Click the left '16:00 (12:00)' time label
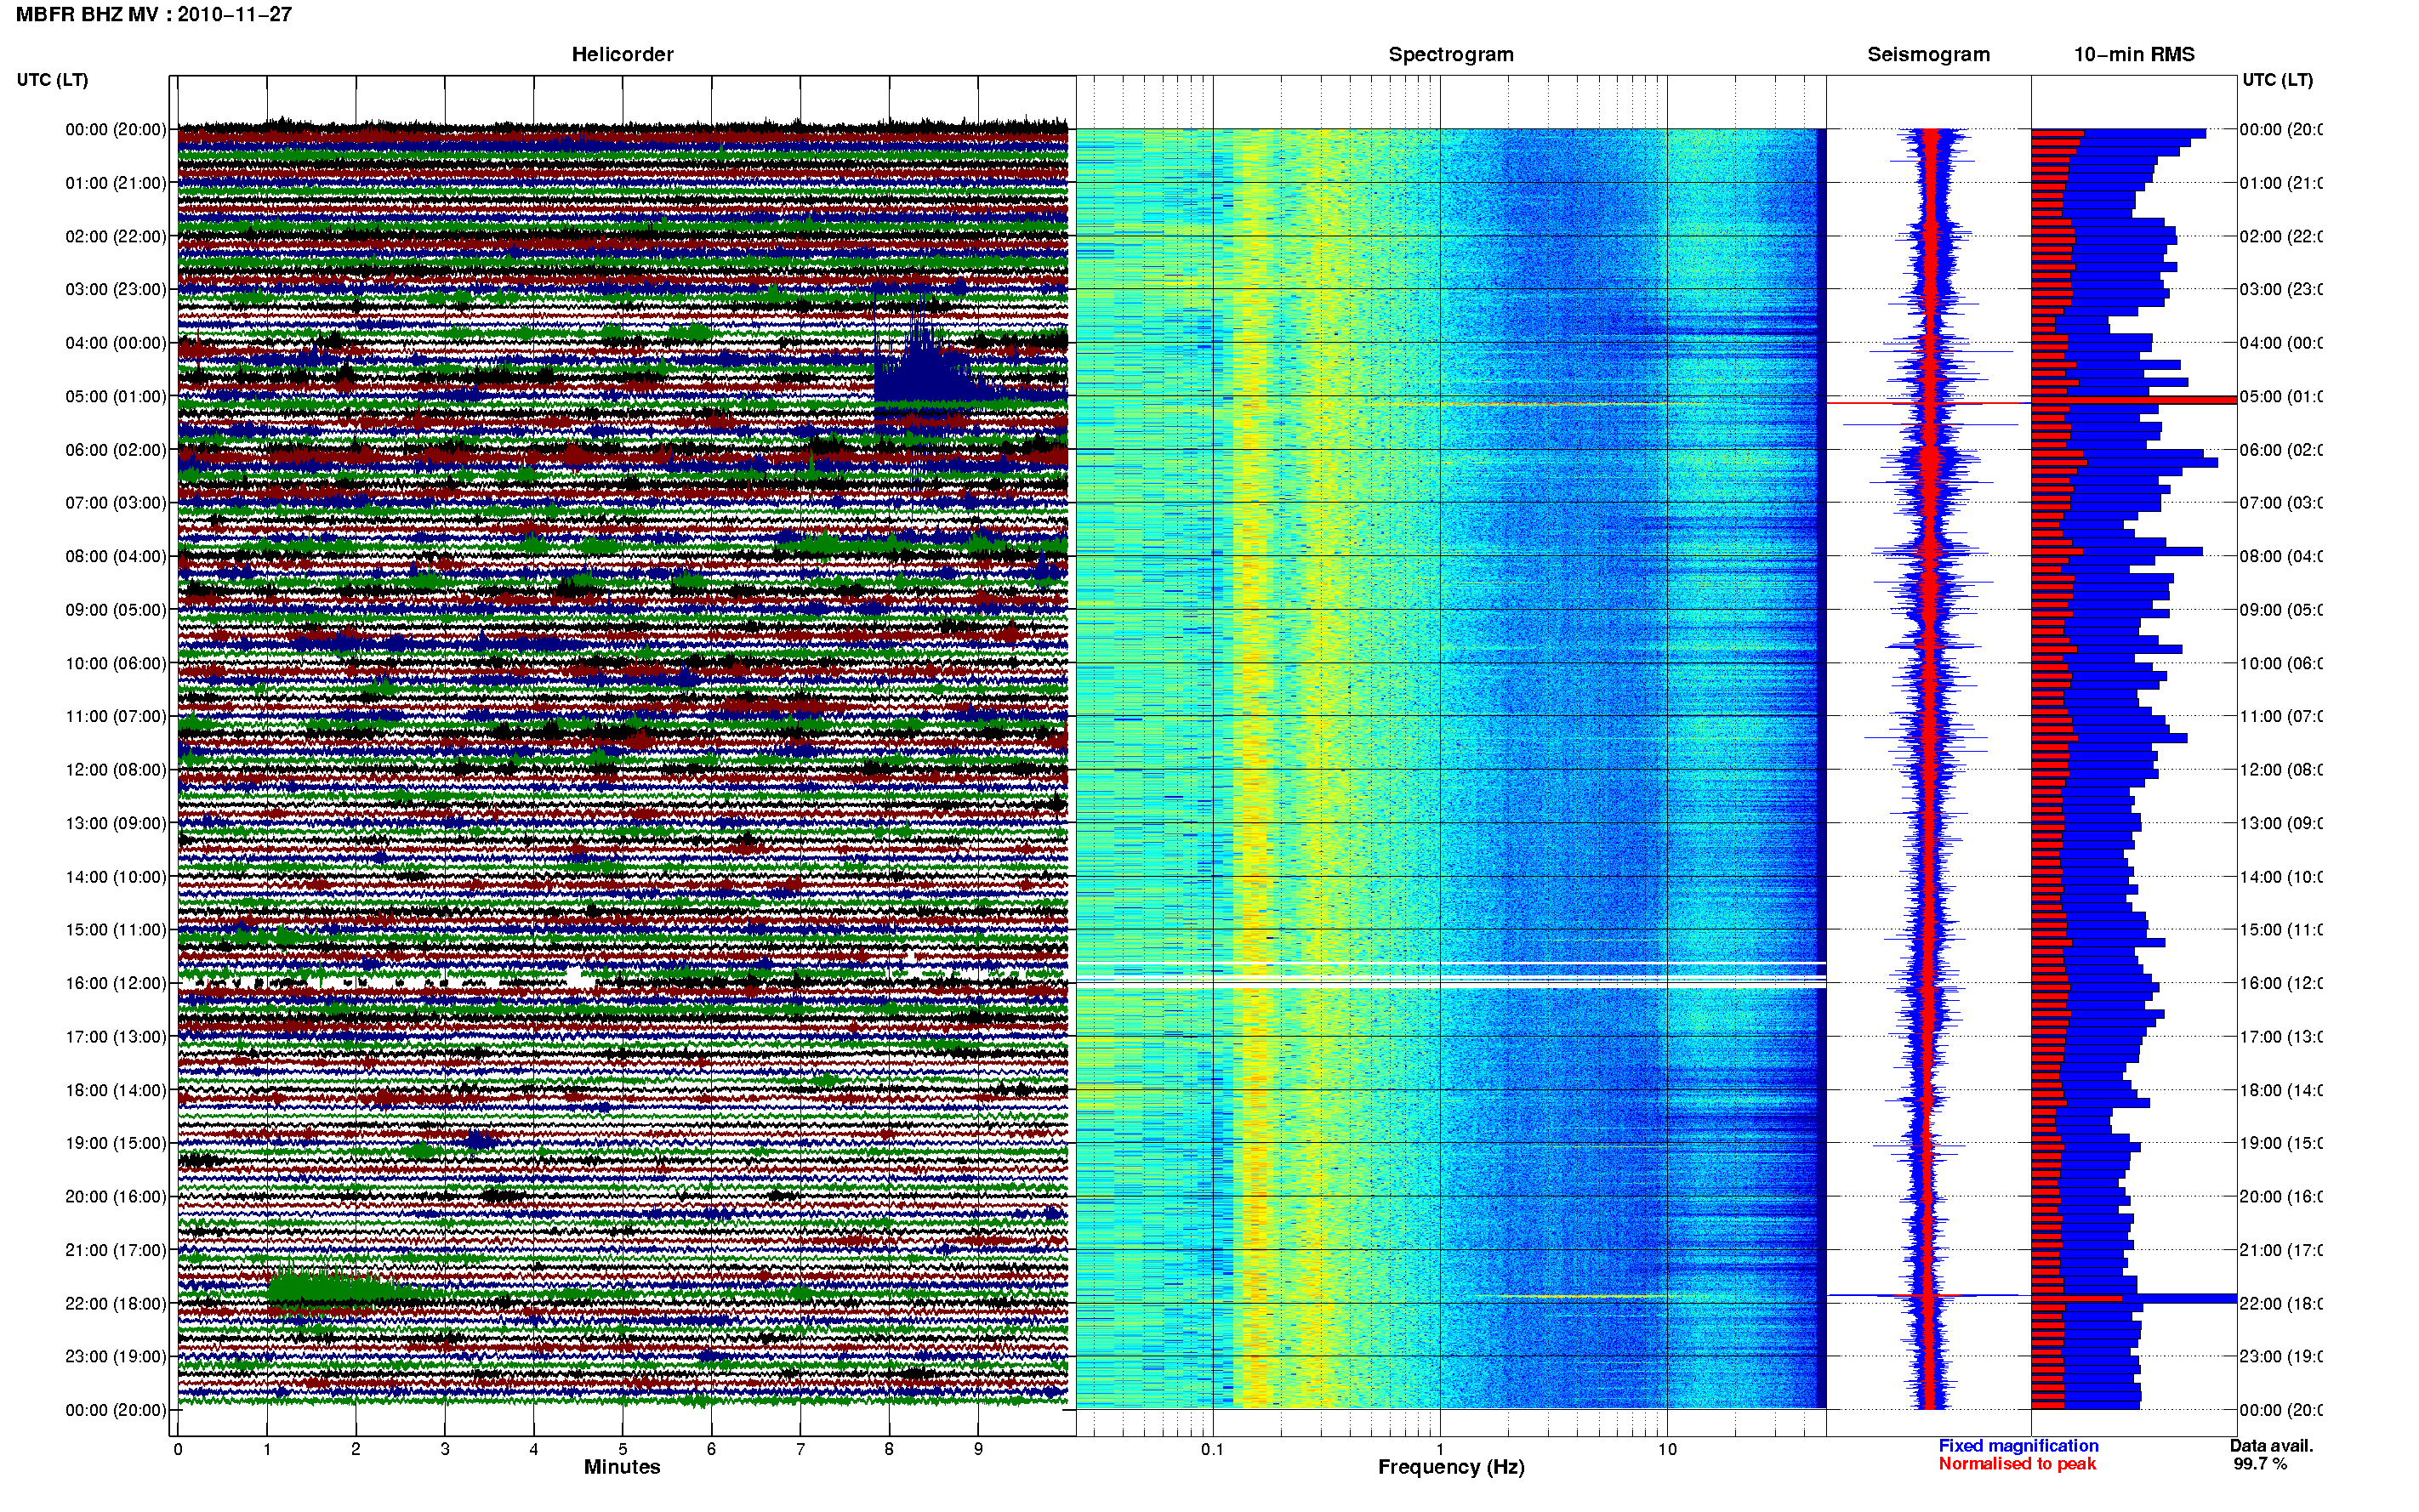The height and width of the screenshot is (1512, 2419). pos(116,983)
